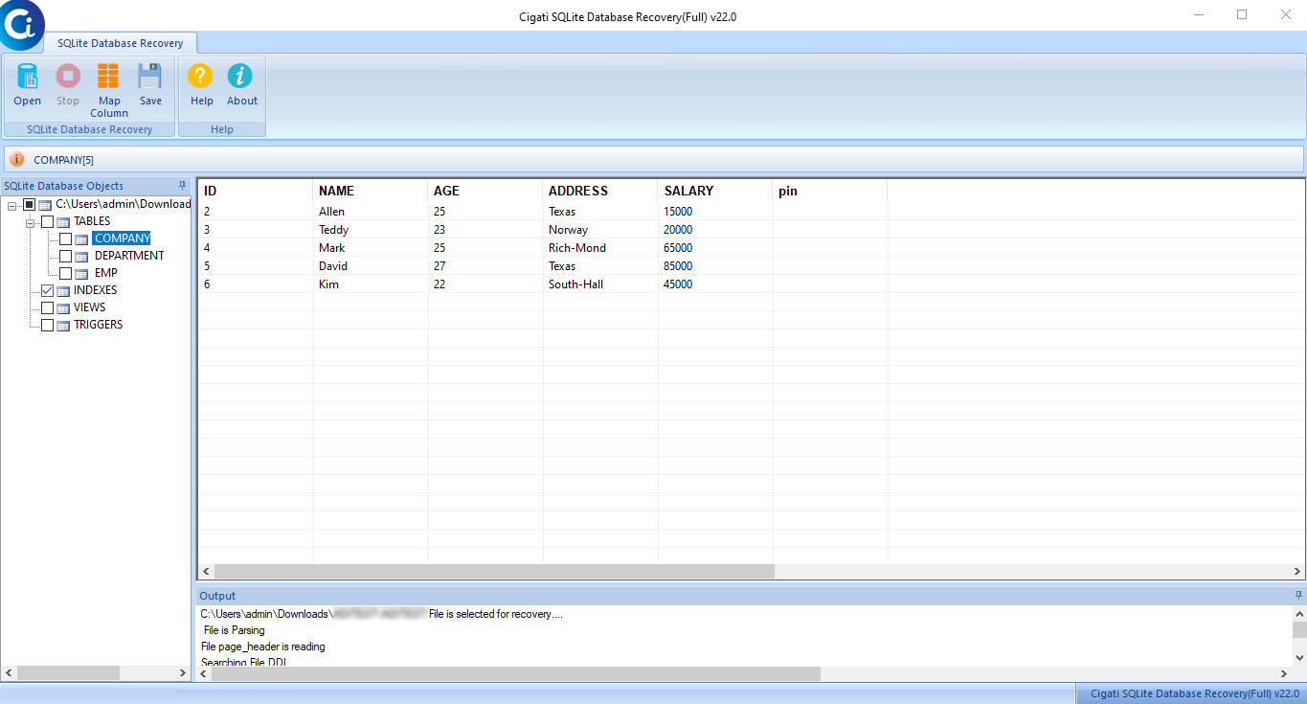Click the VIEWS node icon
Screen dimensions: 1307x704
click(x=63, y=307)
